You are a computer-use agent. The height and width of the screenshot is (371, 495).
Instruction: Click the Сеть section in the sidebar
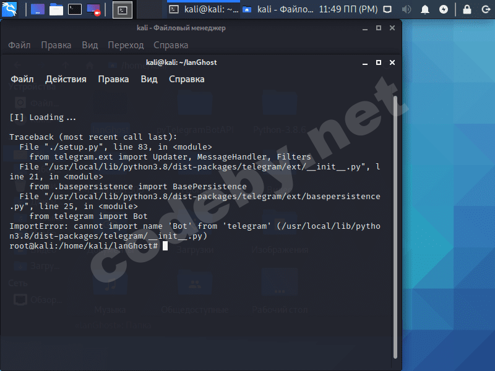[x=17, y=283]
